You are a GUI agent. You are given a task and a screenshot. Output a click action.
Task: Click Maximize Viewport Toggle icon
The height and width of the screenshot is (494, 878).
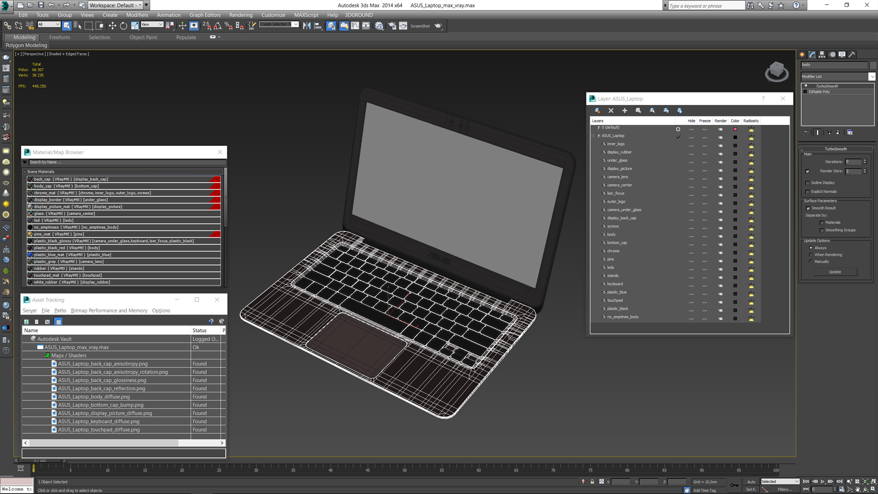(873, 489)
